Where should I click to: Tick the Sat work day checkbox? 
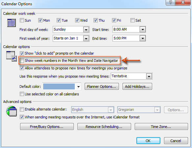[132, 20]
